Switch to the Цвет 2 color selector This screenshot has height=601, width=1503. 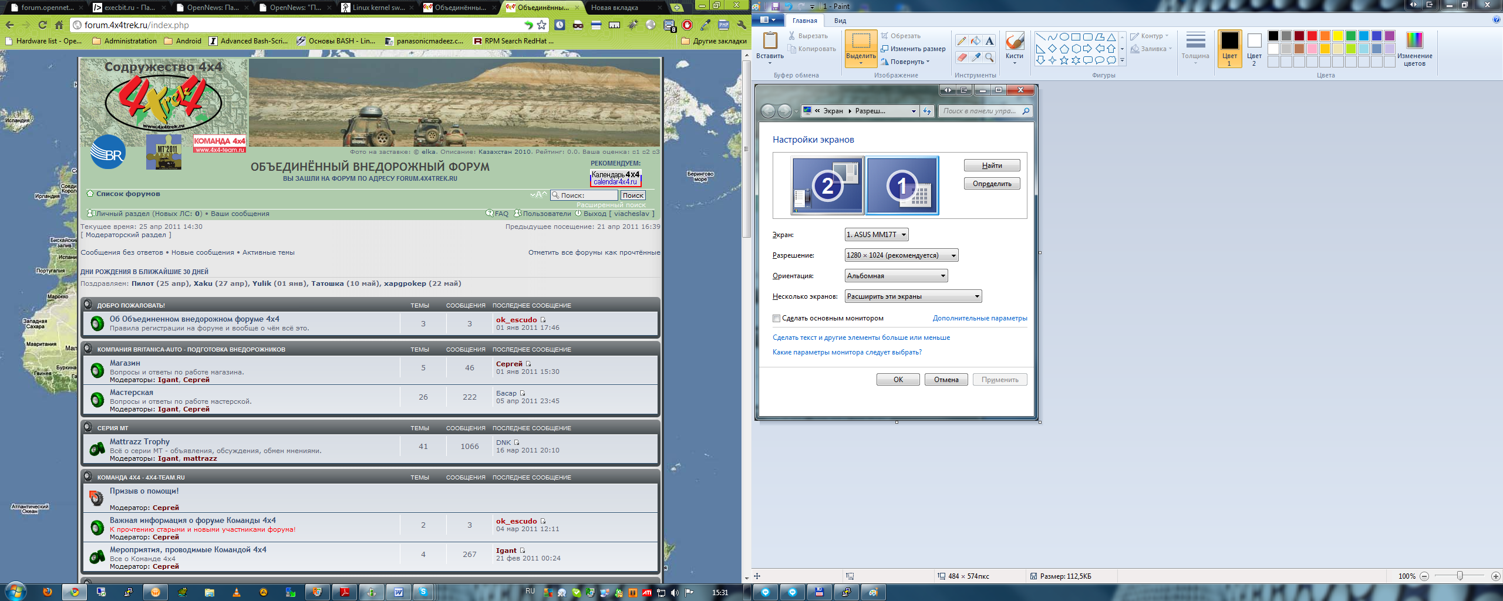[x=1254, y=49]
